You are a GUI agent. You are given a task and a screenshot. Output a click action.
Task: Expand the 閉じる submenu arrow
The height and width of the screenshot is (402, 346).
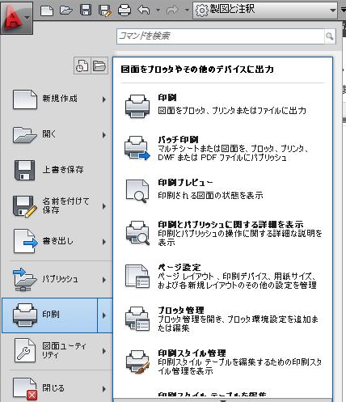104,389
